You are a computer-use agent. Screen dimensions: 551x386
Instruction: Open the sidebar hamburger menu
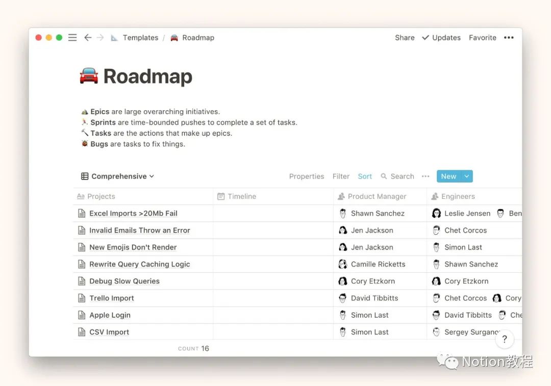(x=72, y=38)
